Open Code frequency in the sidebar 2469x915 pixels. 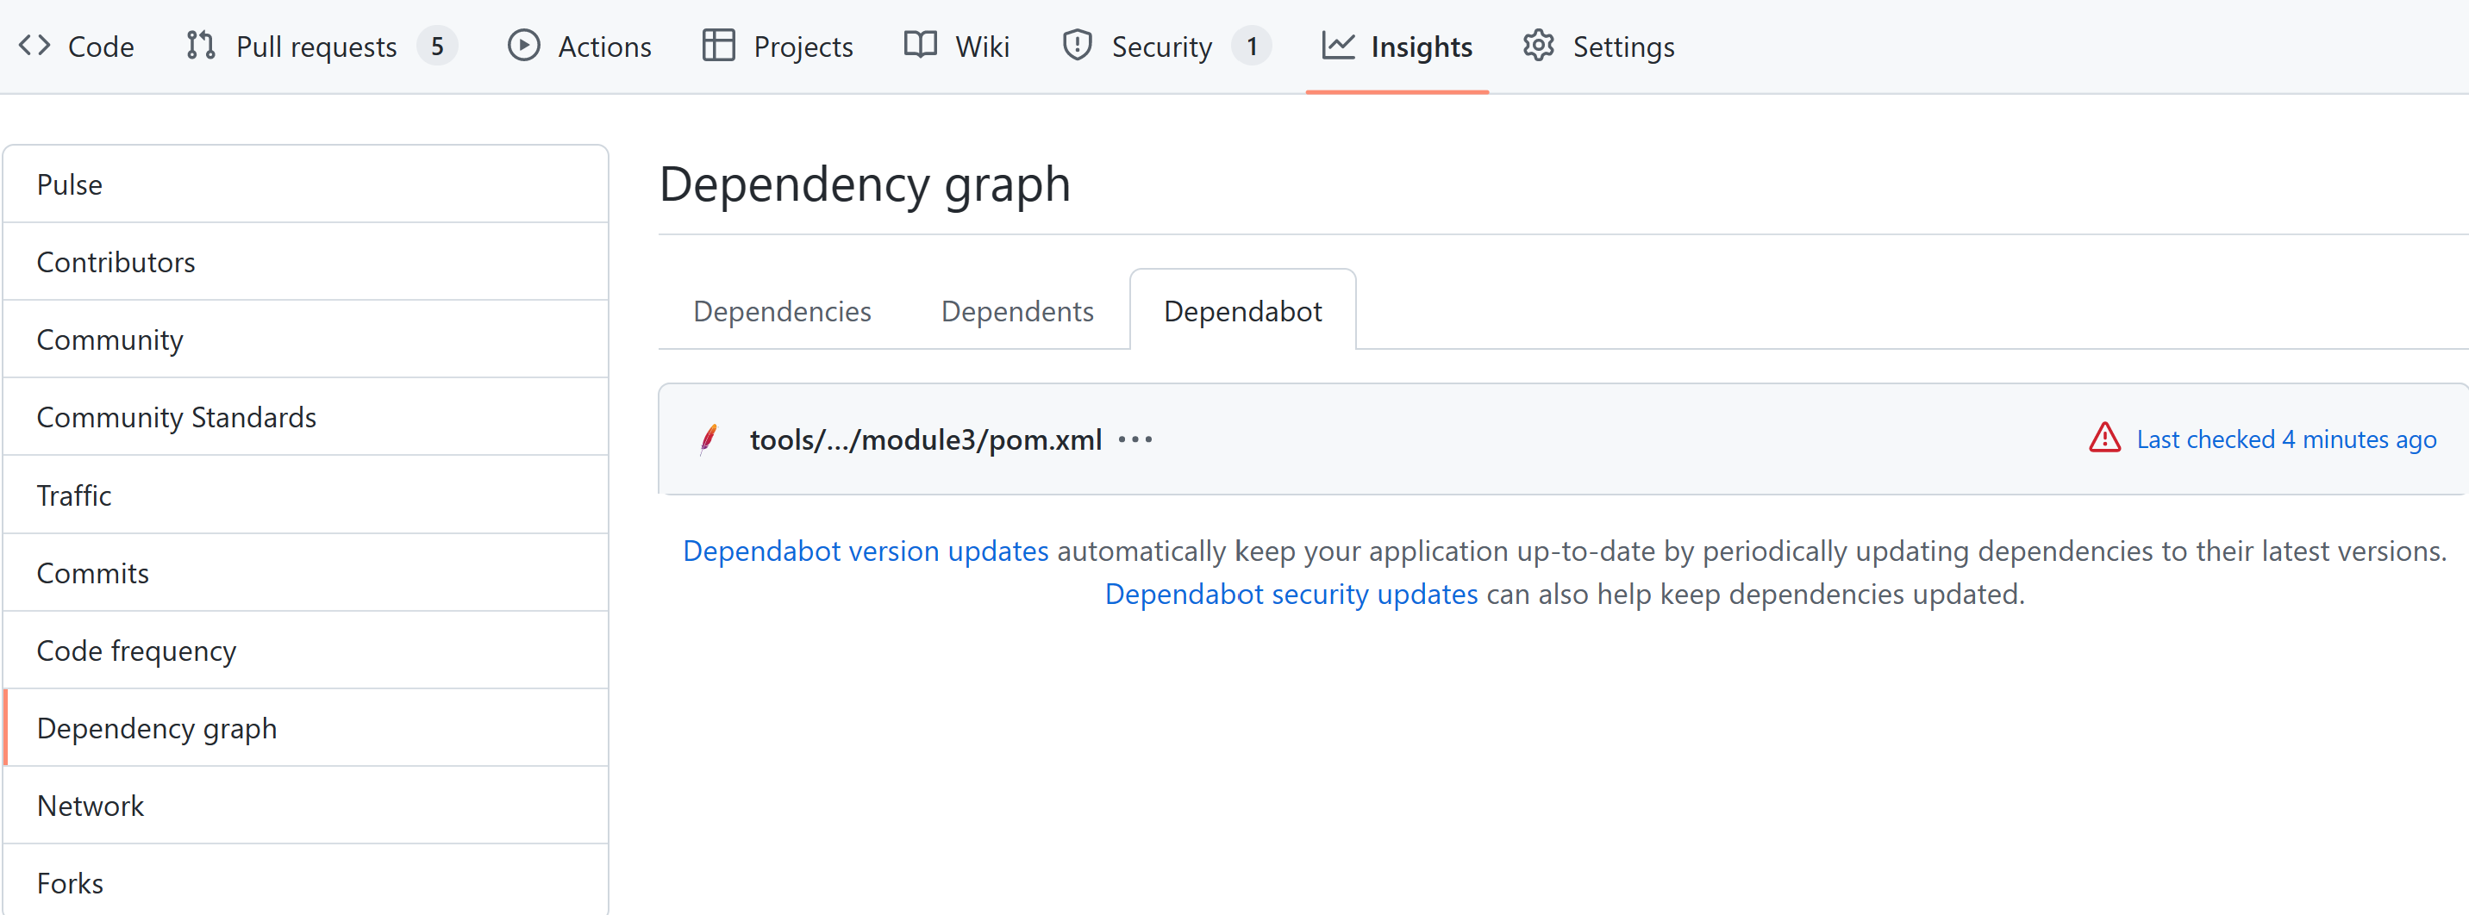click(x=306, y=650)
